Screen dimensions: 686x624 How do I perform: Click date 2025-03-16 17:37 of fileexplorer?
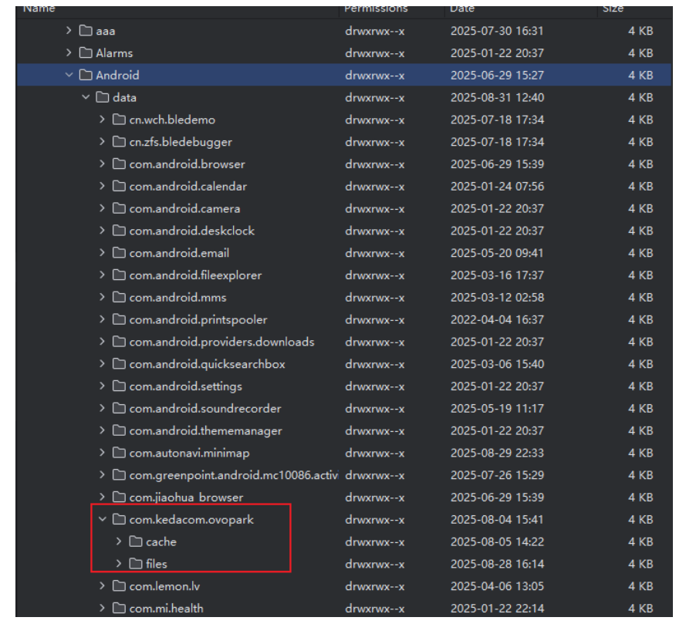(497, 275)
